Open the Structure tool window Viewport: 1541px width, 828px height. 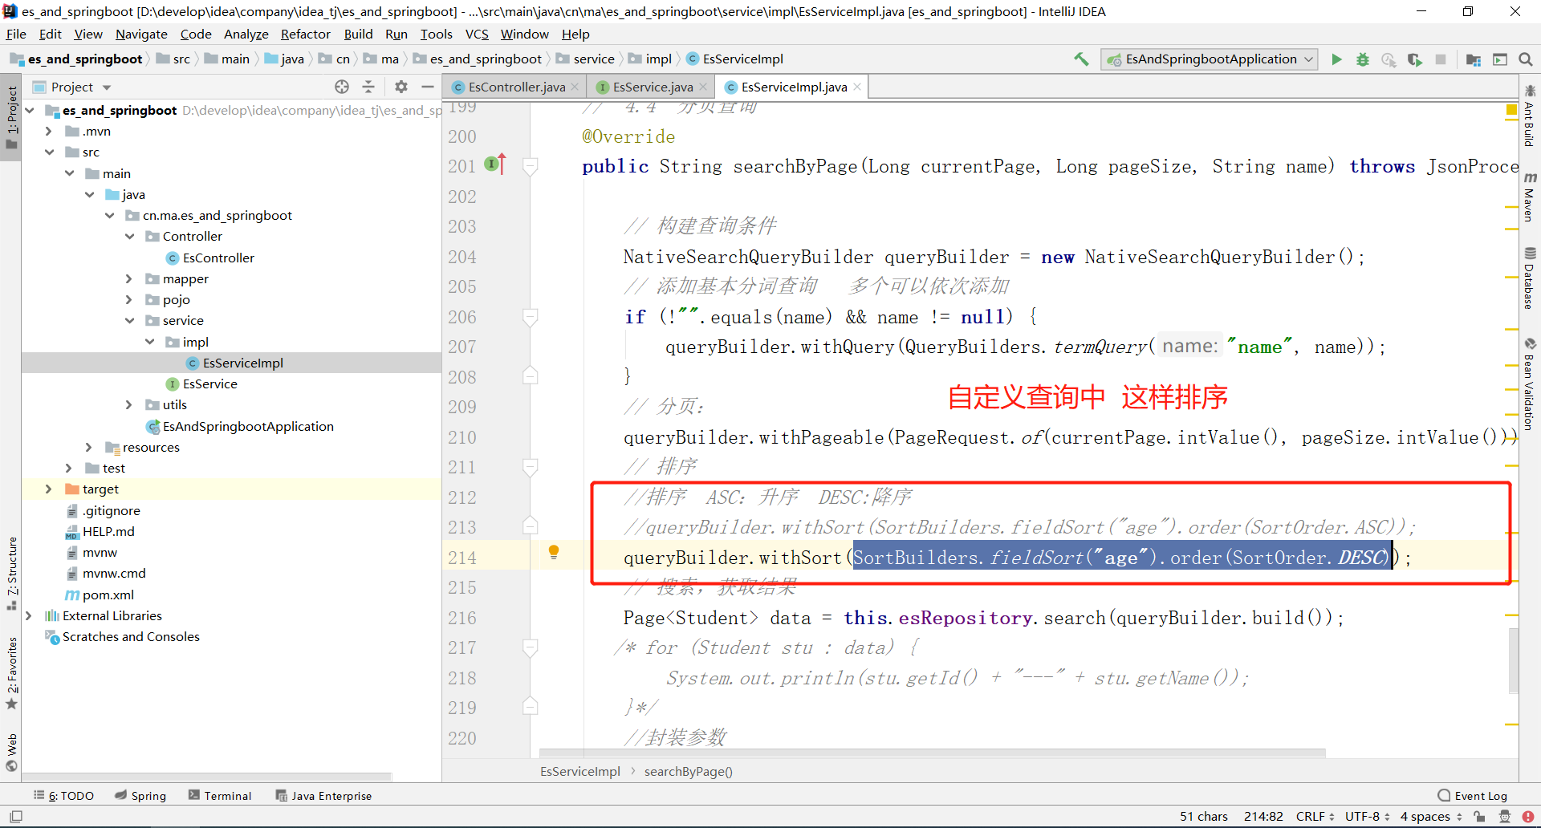(x=11, y=573)
